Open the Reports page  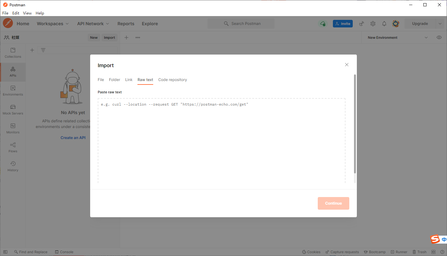pos(126,24)
